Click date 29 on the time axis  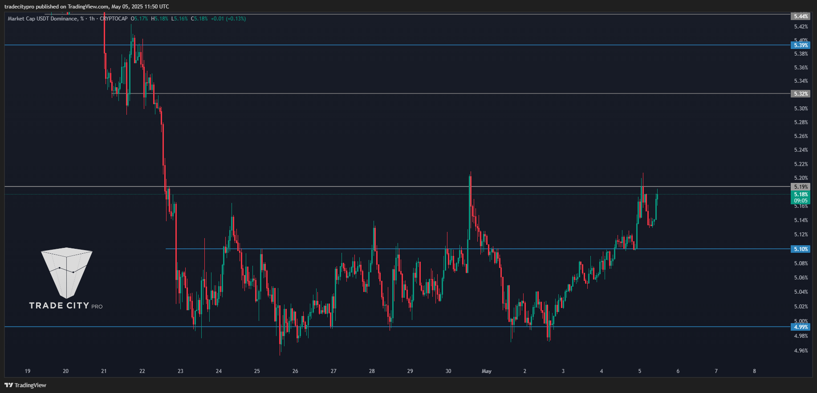[x=410, y=371]
